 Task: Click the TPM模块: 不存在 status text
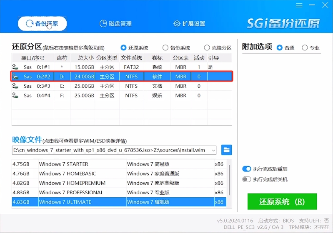pyautogui.click(x=309, y=227)
